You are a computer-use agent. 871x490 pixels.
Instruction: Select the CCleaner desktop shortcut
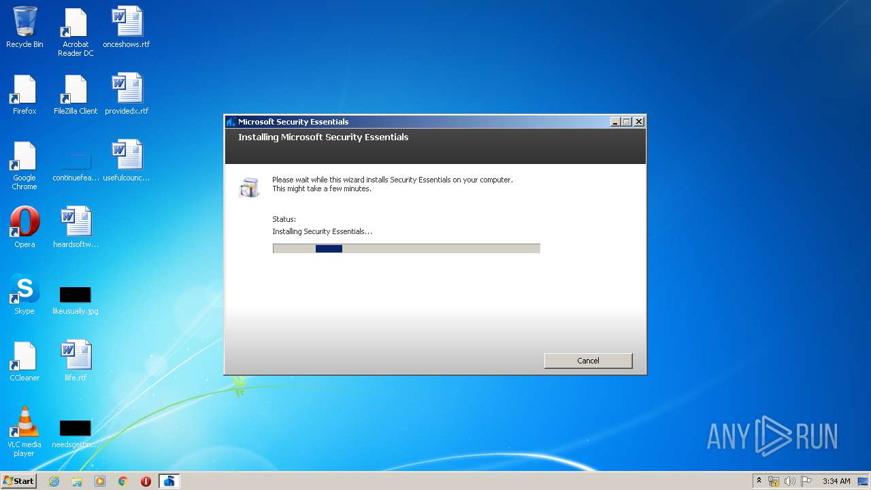click(x=24, y=361)
